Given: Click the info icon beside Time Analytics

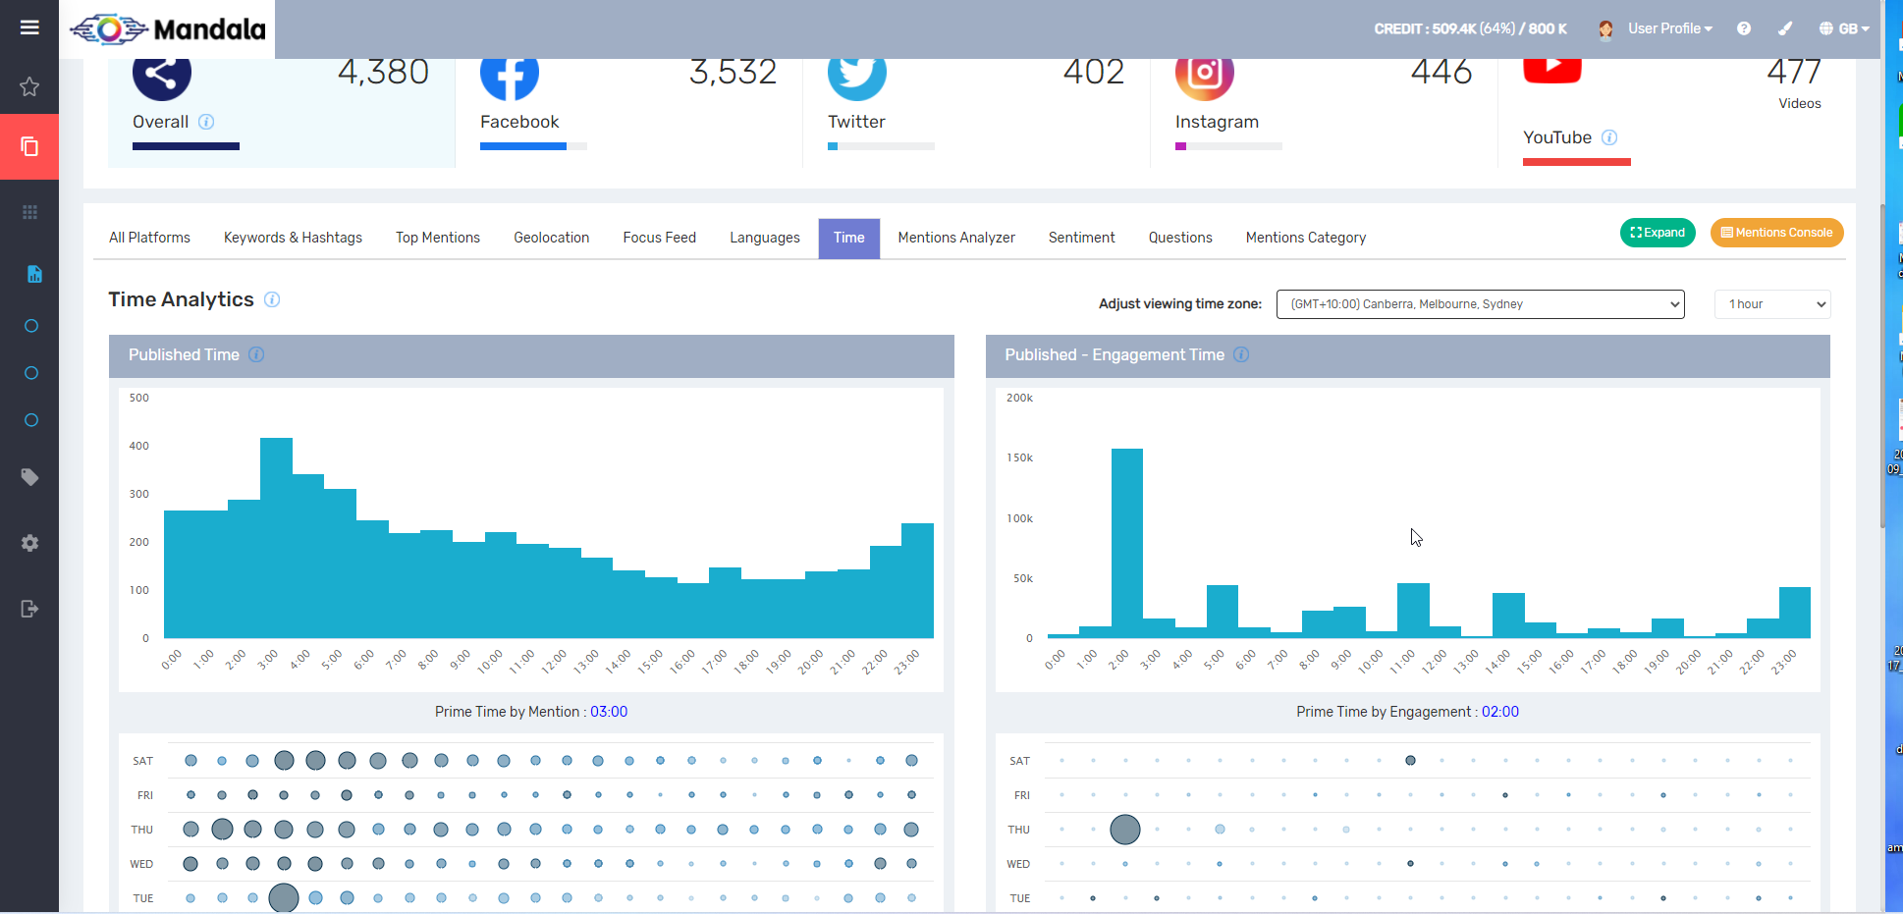Looking at the screenshot, I should click(272, 299).
